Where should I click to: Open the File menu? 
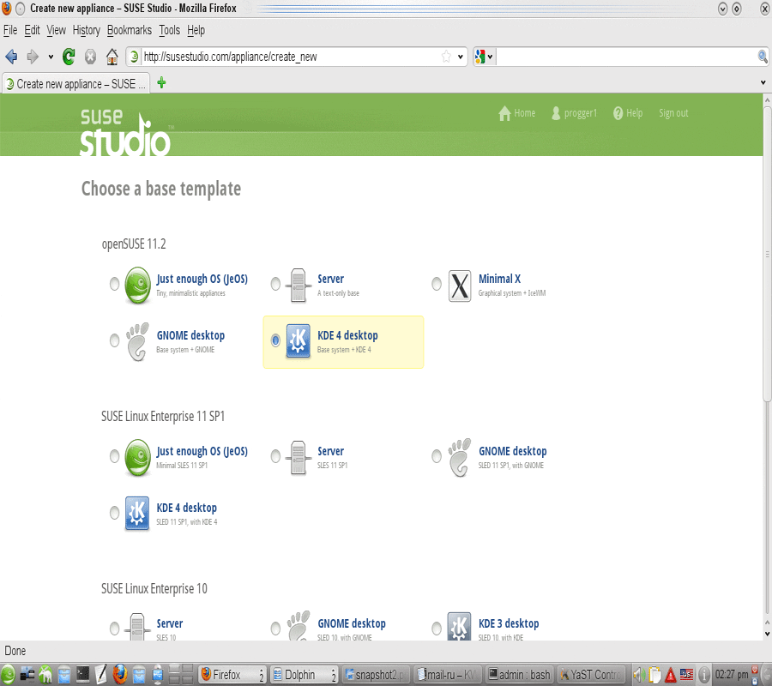[10, 31]
